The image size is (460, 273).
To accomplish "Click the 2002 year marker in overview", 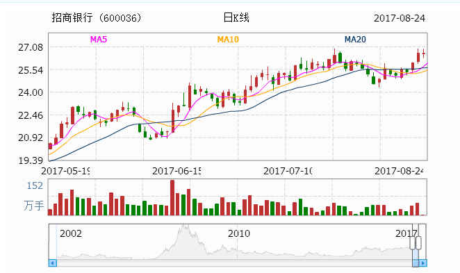I will [71, 233].
